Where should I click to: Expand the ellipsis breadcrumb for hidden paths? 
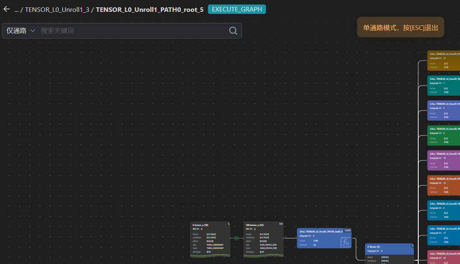(16, 10)
